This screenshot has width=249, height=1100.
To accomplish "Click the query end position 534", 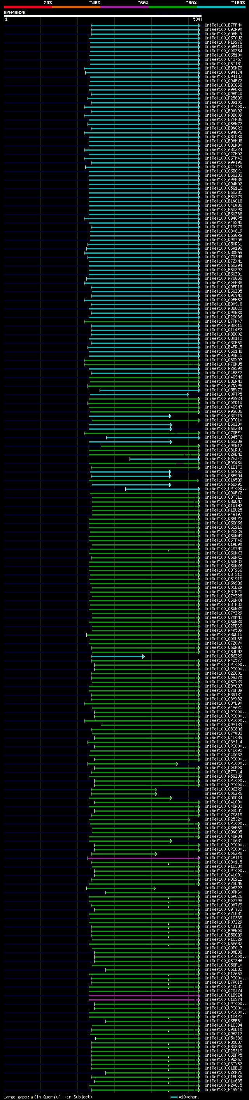I will [196, 19].
